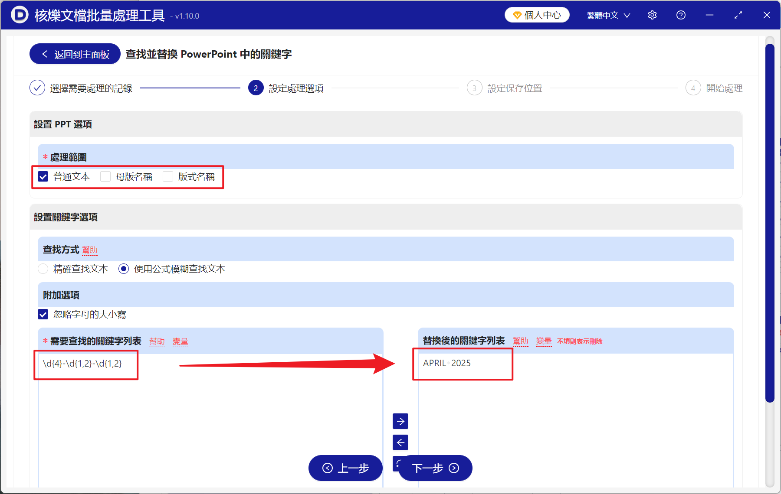Click completed checkmark icon on step one
Image resolution: width=781 pixels, height=494 pixels.
[x=37, y=88]
